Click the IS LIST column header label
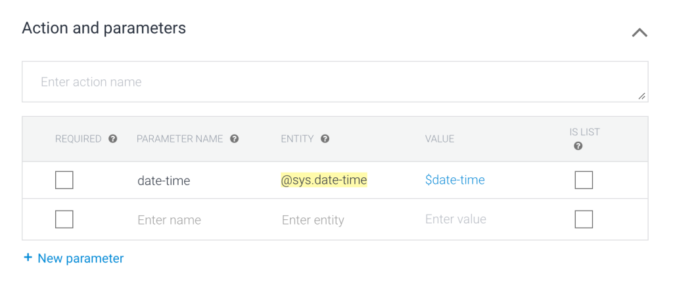The image size is (673, 296). click(x=584, y=132)
